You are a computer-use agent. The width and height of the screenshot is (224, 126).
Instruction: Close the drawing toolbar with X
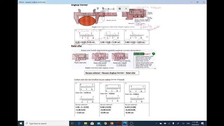(126, 9)
